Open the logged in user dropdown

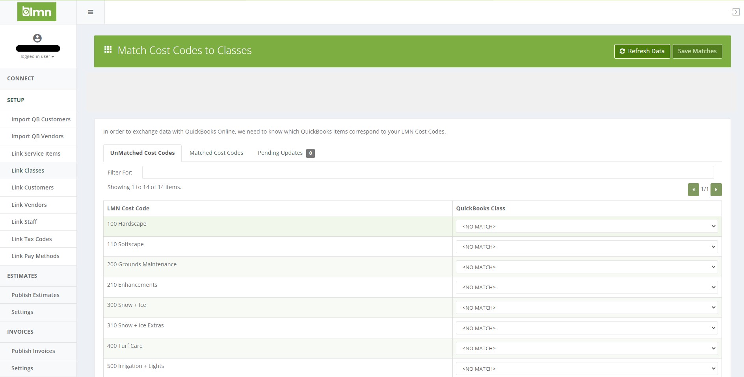[x=37, y=56]
